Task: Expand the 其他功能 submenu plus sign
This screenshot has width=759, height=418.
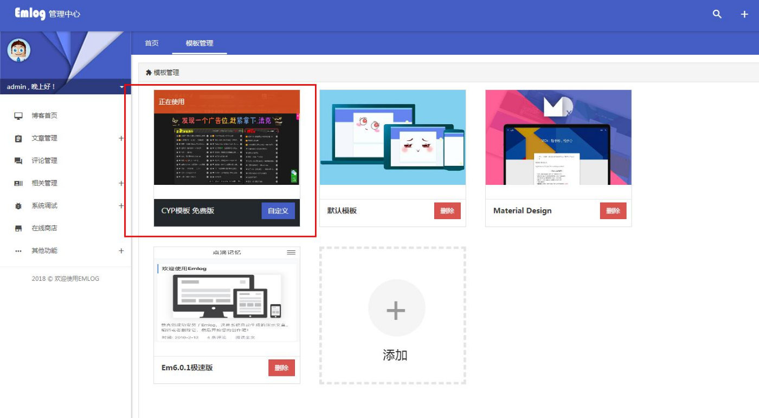Action: click(121, 251)
